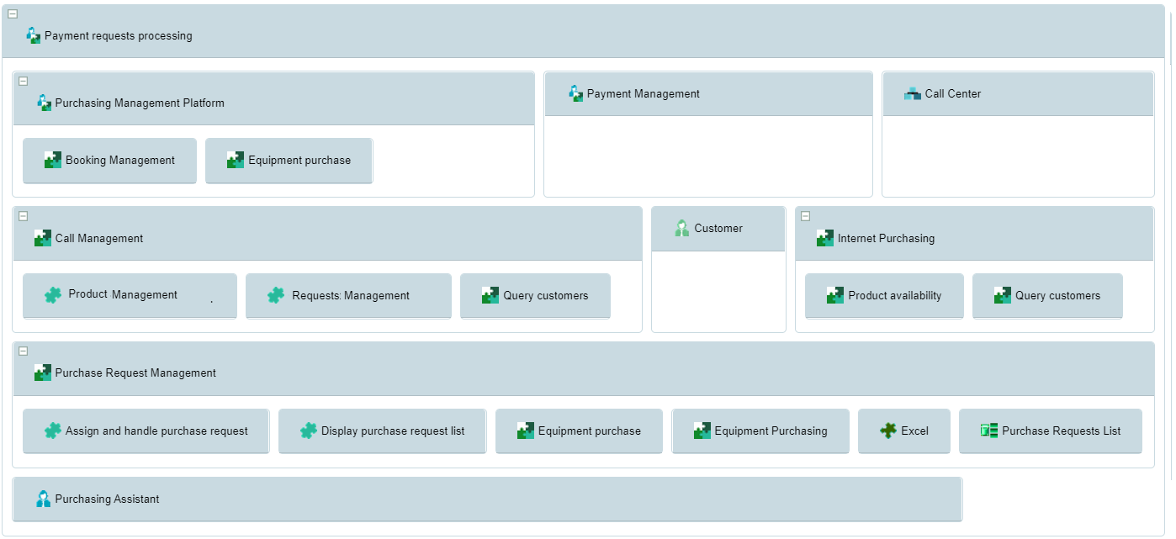Select the Assign and handle purchase request box
1176x539 pixels.
tap(146, 431)
